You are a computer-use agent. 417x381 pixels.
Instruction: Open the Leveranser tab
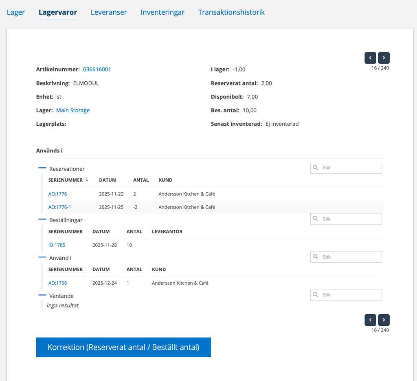pos(109,12)
